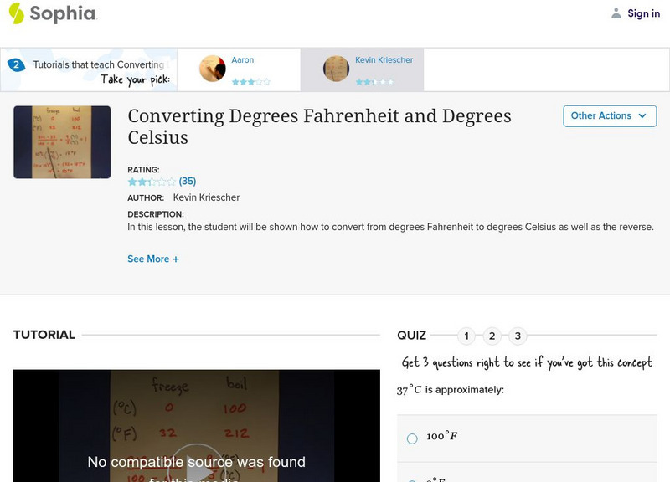Click Kevin Kriescher's profile avatar
This screenshot has height=482, width=670.
336,69
